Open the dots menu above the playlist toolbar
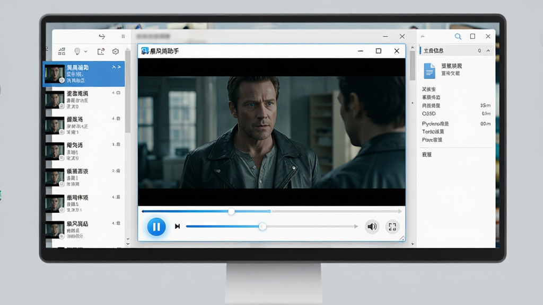The width and height of the screenshot is (543, 305). click(123, 37)
